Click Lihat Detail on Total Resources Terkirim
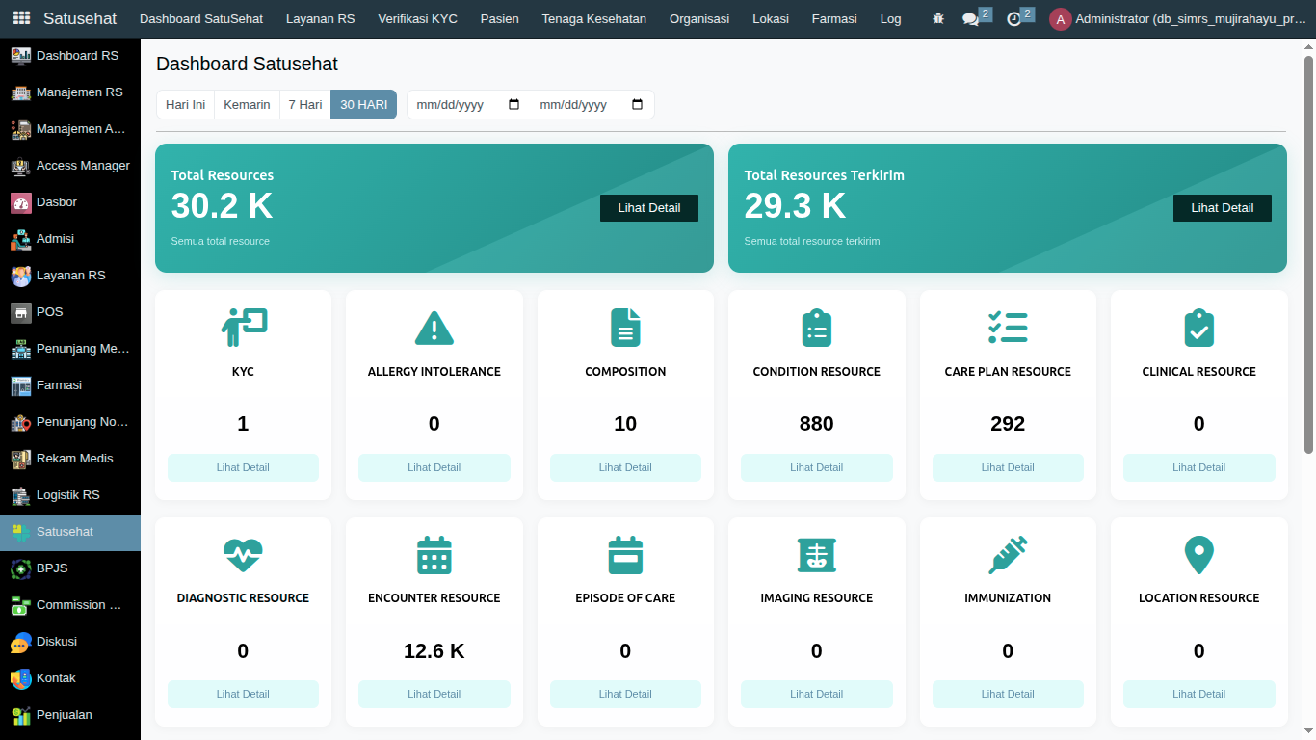 (x=1222, y=208)
